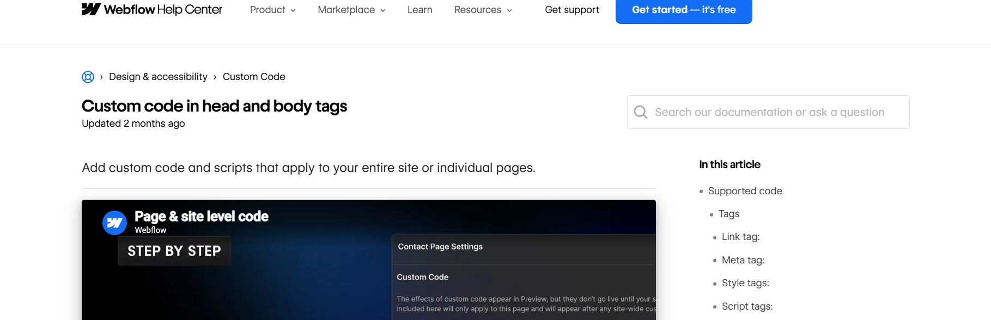Open the Webflow channel avatar on video
Screen dimensions: 991x320
point(114,223)
